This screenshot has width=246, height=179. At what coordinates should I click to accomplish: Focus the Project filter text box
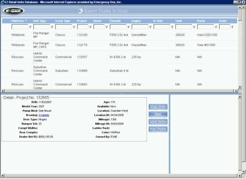(x=83, y=27)
